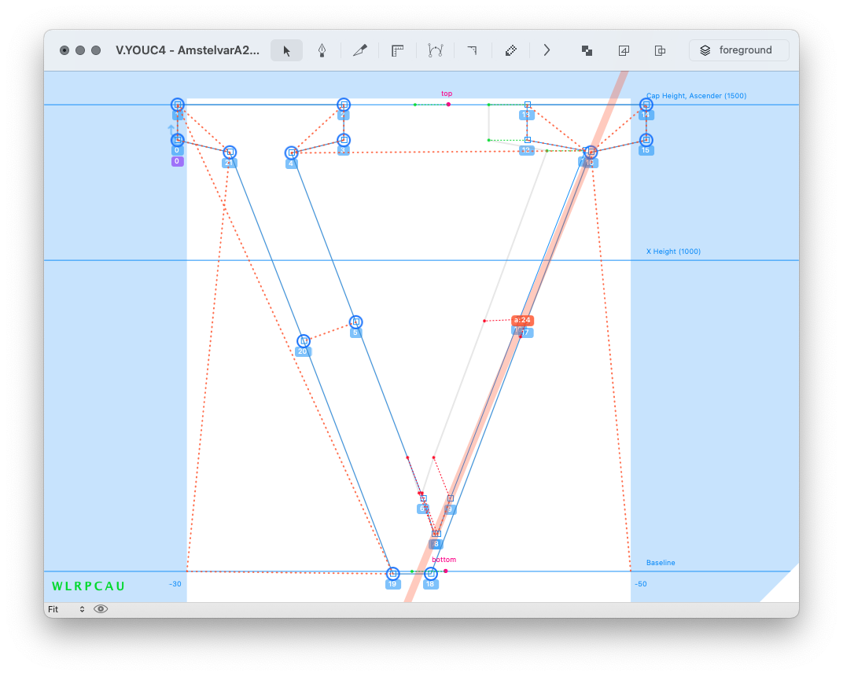Click the curve bezier tool icon

pos(435,50)
